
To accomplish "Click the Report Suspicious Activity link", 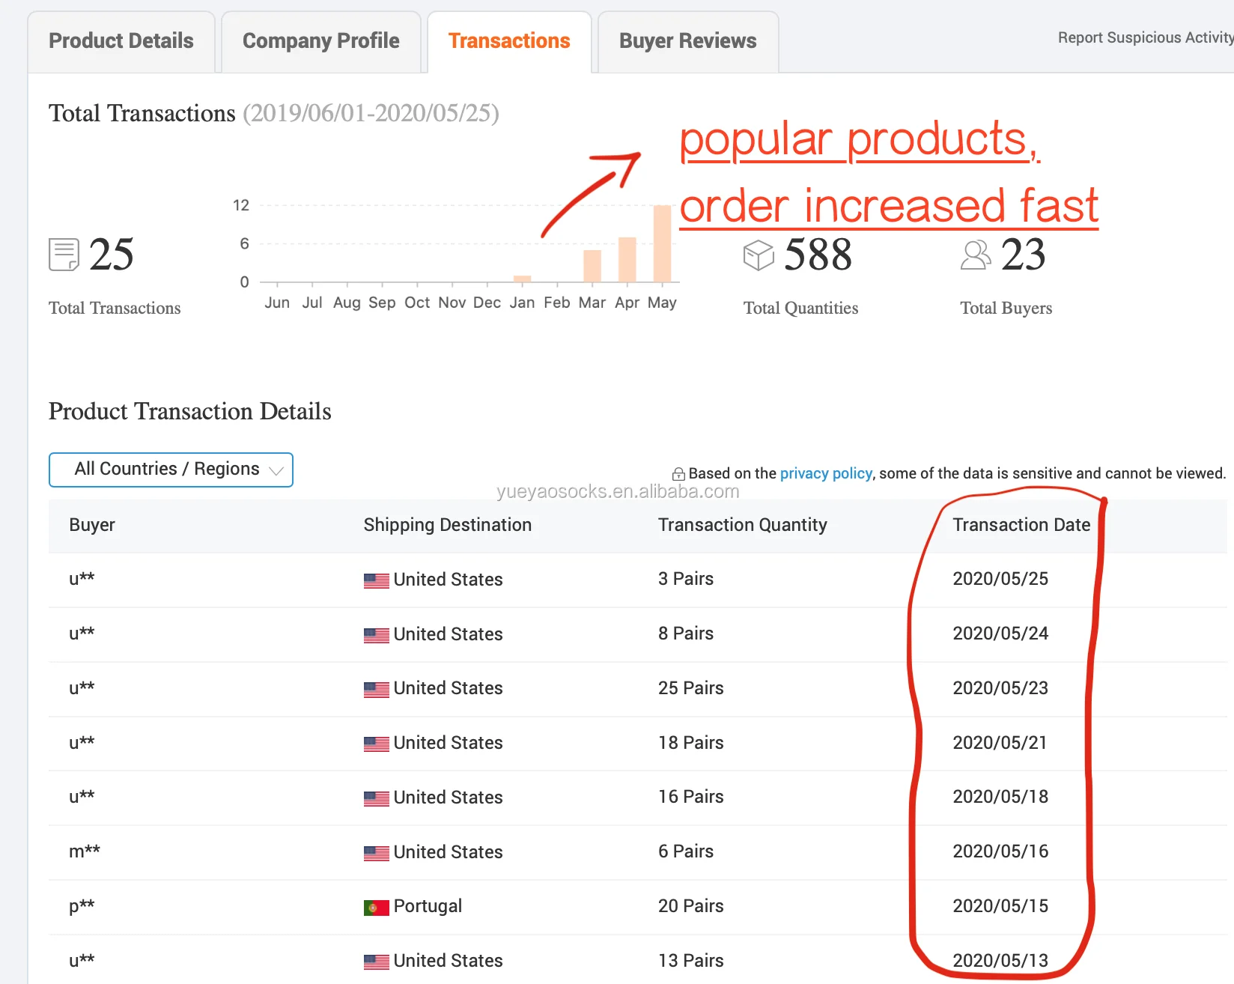I will pos(1144,37).
